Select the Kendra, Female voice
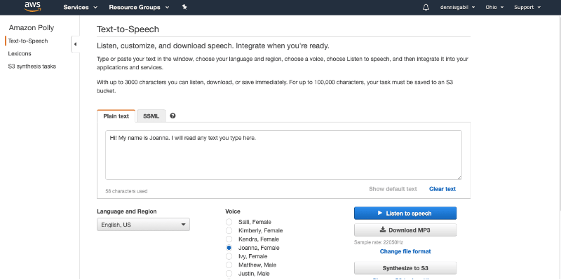Image resolution: width=561 pixels, height=280 pixels. pos(229,239)
